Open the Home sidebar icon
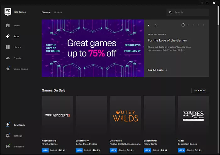The width and height of the screenshot is (220, 155). pyautogui.click(x=8, y=25)
